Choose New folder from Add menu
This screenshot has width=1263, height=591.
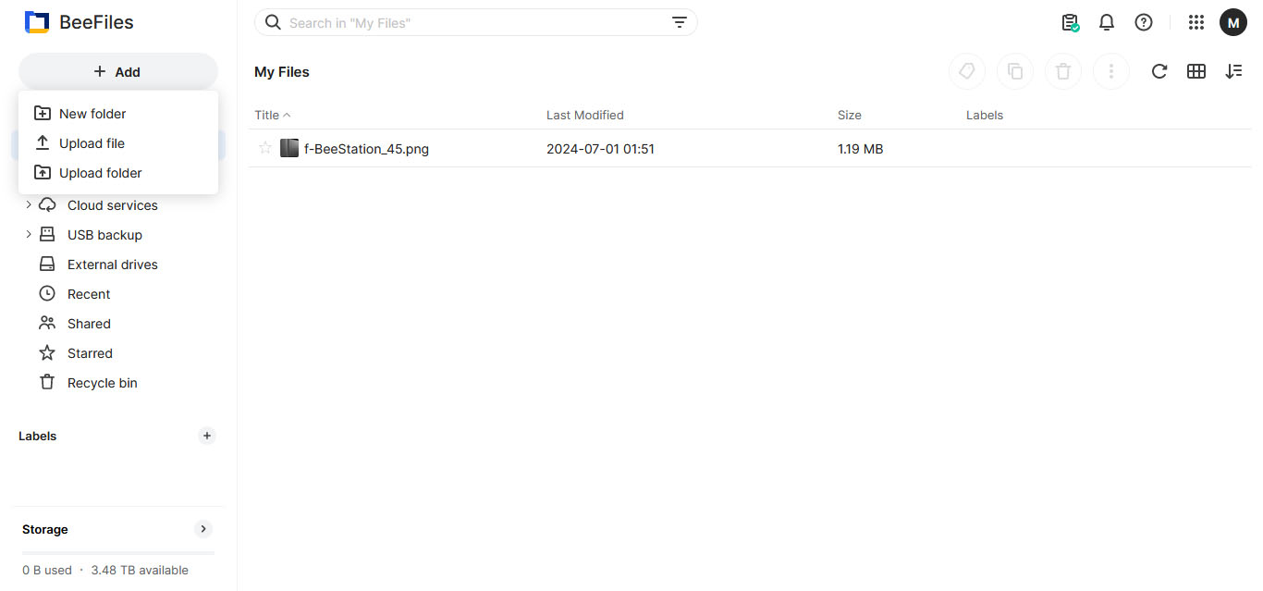point(92,114)
